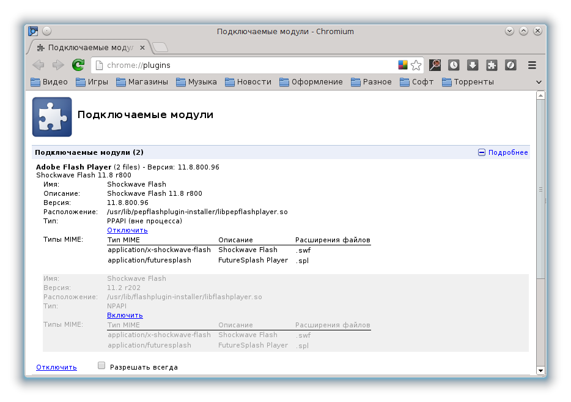Go back using the back arrow
The height and width of the screenshot is (402, 571).
point(39,65)
